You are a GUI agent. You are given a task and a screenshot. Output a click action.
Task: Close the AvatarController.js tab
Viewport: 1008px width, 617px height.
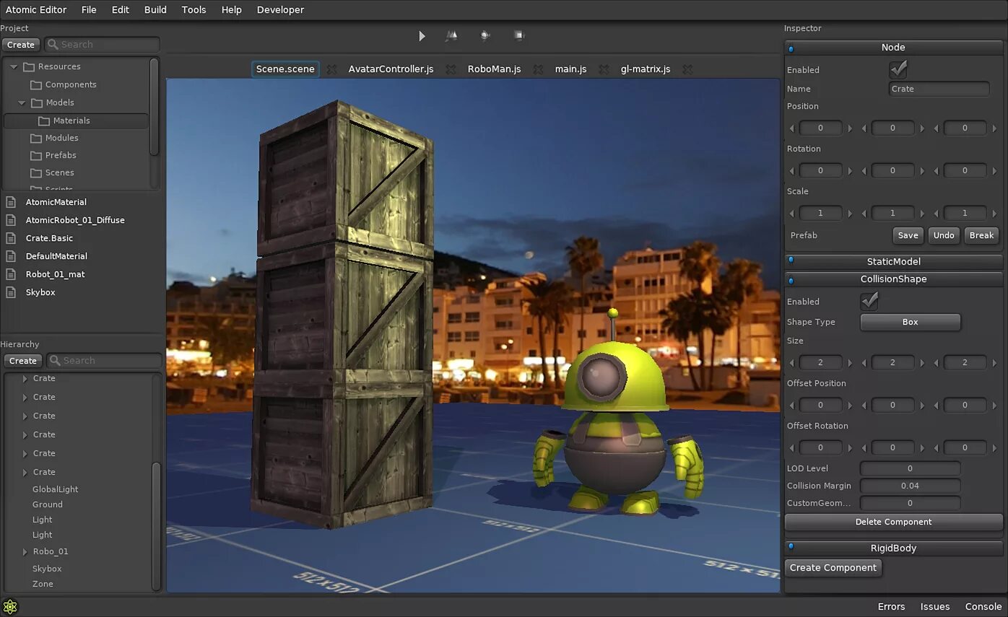pos(451,69)
